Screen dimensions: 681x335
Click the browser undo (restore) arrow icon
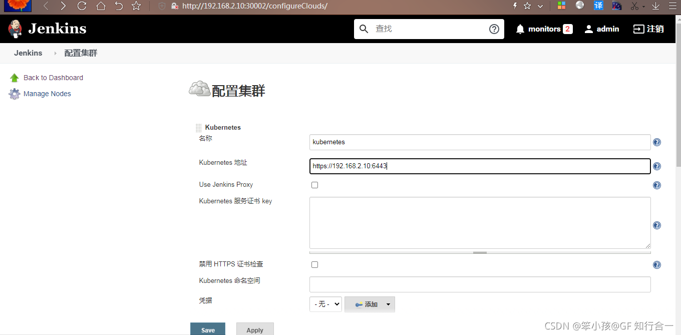(119, 6)
